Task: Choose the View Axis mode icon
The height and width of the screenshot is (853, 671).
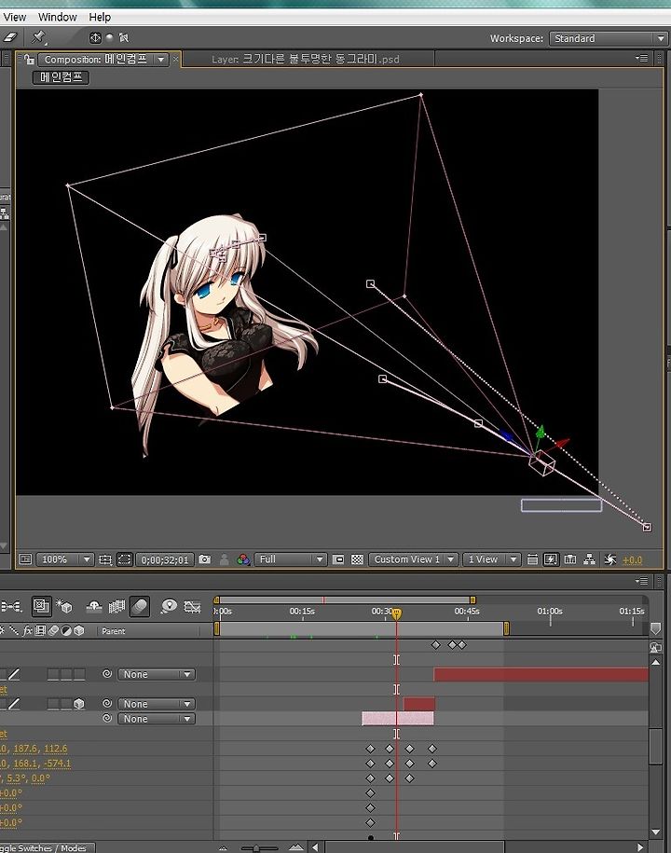Action: tap(124, 37)
